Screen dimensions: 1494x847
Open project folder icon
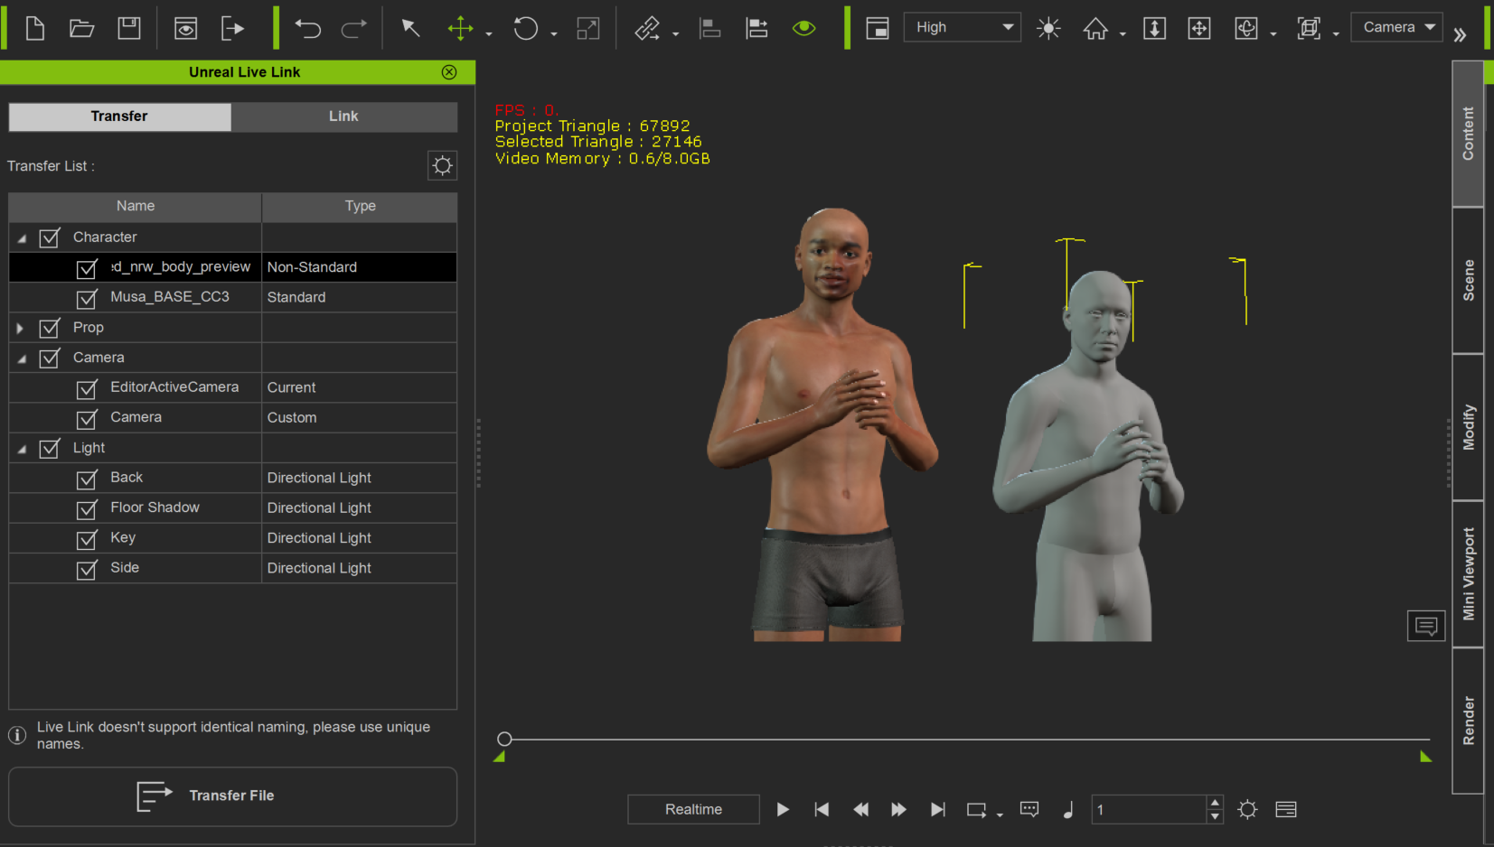(82, 28)
